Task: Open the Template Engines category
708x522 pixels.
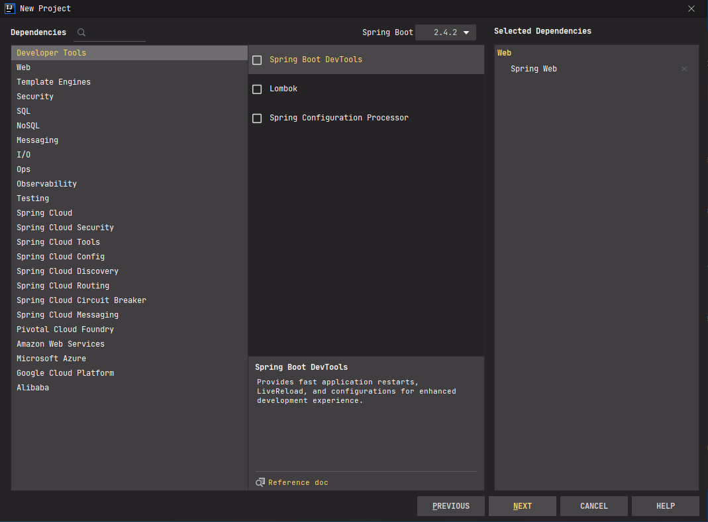Action: pos(130,81)
